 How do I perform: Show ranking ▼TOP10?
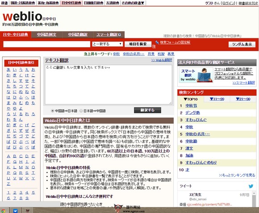click(190, 99)
